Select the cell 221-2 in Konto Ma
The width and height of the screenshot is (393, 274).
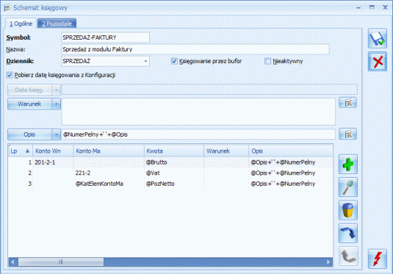[x=109, y=173]
